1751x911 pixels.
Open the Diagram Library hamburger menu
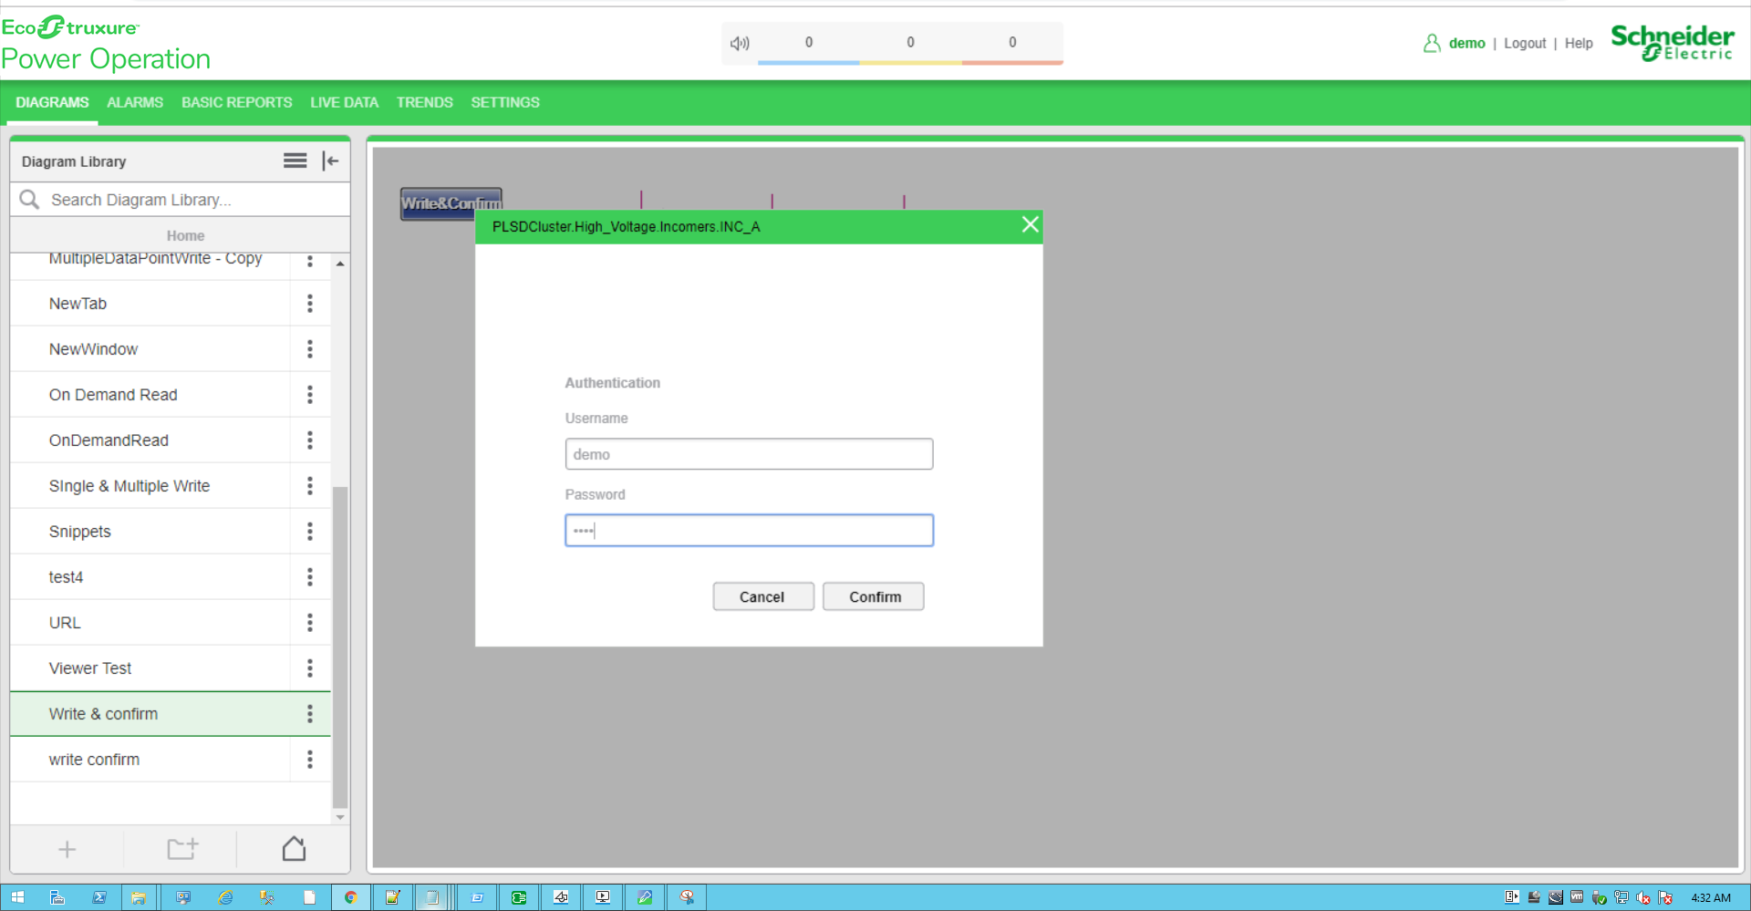[295, 160]
